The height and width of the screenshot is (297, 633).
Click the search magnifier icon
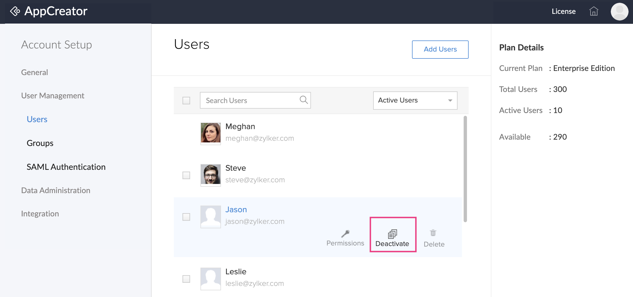click(x=304, y=100)
